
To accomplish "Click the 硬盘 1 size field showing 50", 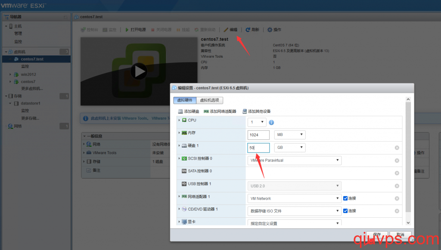I will (x=258, y=148).
